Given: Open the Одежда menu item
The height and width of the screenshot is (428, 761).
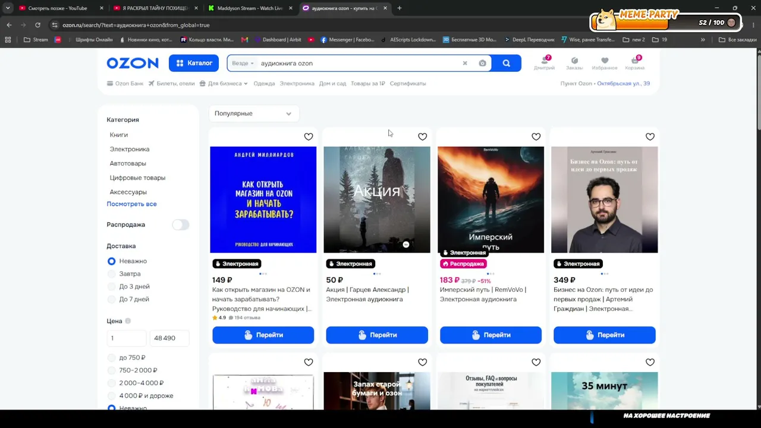Looking at the screenshot, I should [x=264, y=83].
